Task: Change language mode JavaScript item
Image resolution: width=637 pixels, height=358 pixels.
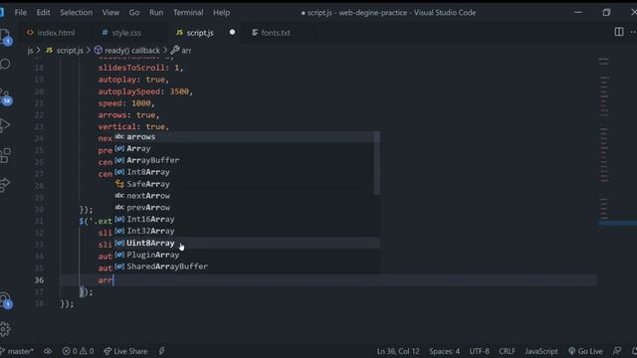Action: (540, 351)
